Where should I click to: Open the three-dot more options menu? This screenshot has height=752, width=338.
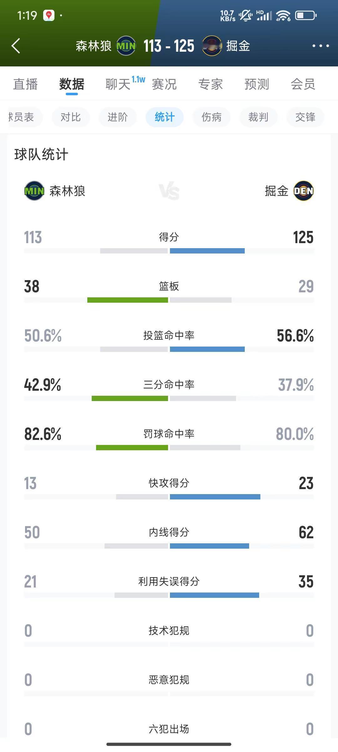[x=320, y=46]
